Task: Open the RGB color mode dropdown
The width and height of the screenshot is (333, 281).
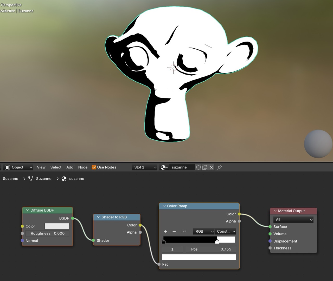Action: 204,231
